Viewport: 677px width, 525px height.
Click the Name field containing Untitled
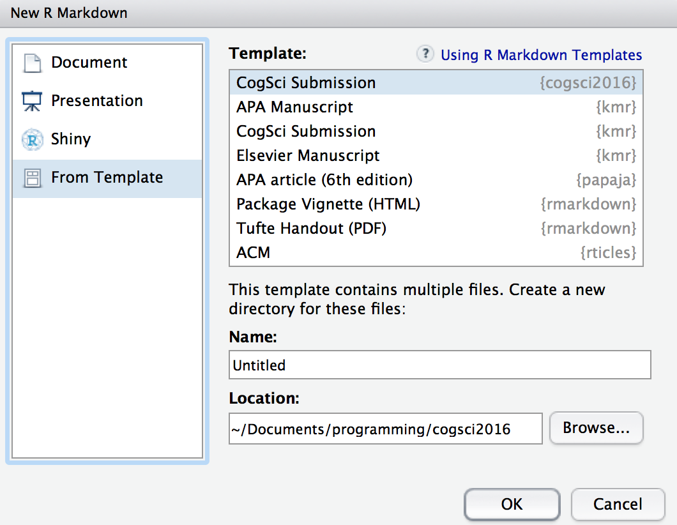click(x=439, y=365)
